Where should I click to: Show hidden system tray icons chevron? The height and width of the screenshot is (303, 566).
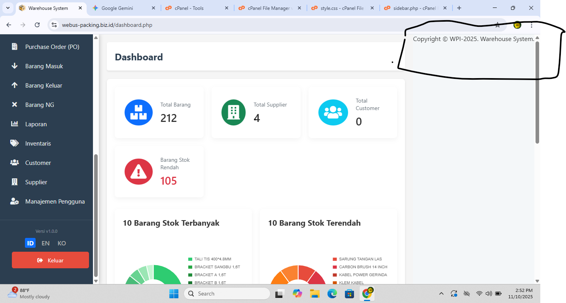click(441, 294)
